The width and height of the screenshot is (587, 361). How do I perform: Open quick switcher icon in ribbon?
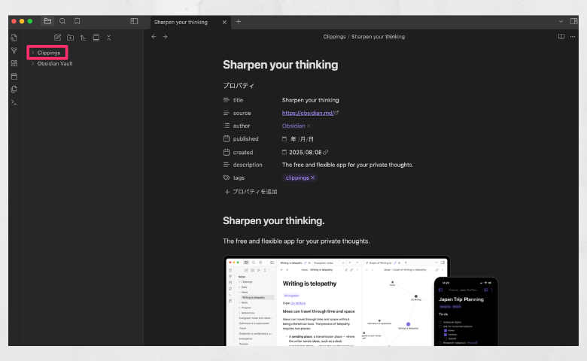(x=14, y=38)
